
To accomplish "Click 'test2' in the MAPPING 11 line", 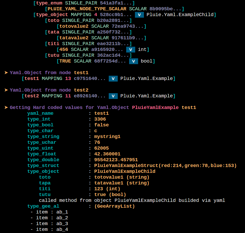I will [32, 96].
